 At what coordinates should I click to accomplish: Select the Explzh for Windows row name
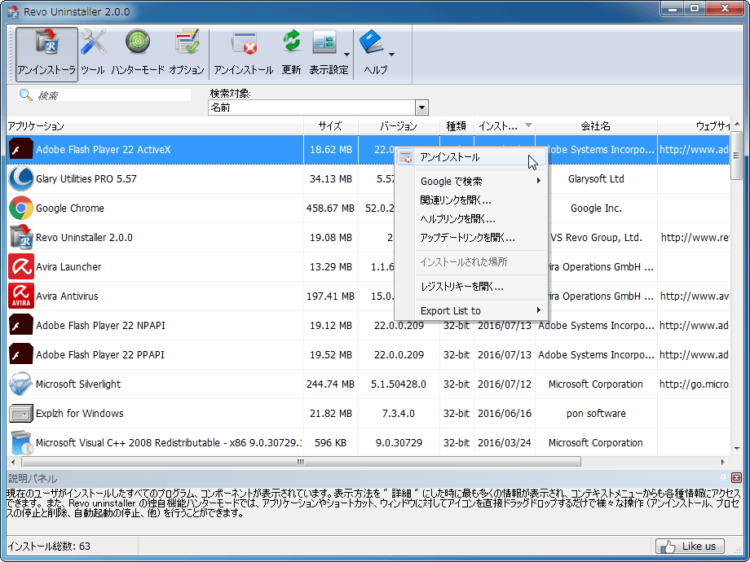[79, 414]
